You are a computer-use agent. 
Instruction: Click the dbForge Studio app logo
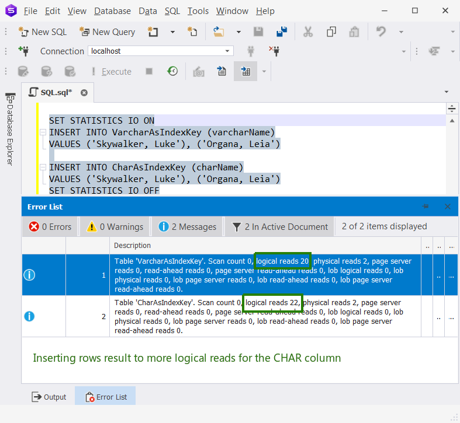[x=11, y=11]
